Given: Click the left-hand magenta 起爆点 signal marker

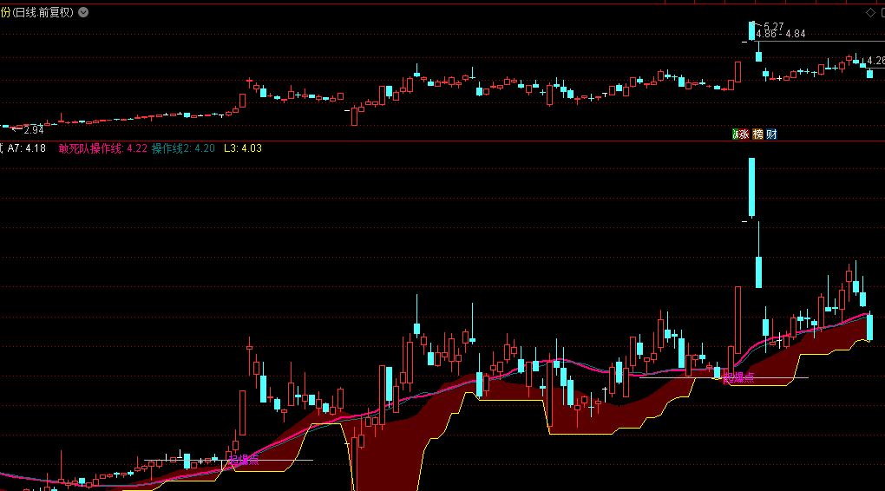Looking at the screenshot, I should click(243, 459).
